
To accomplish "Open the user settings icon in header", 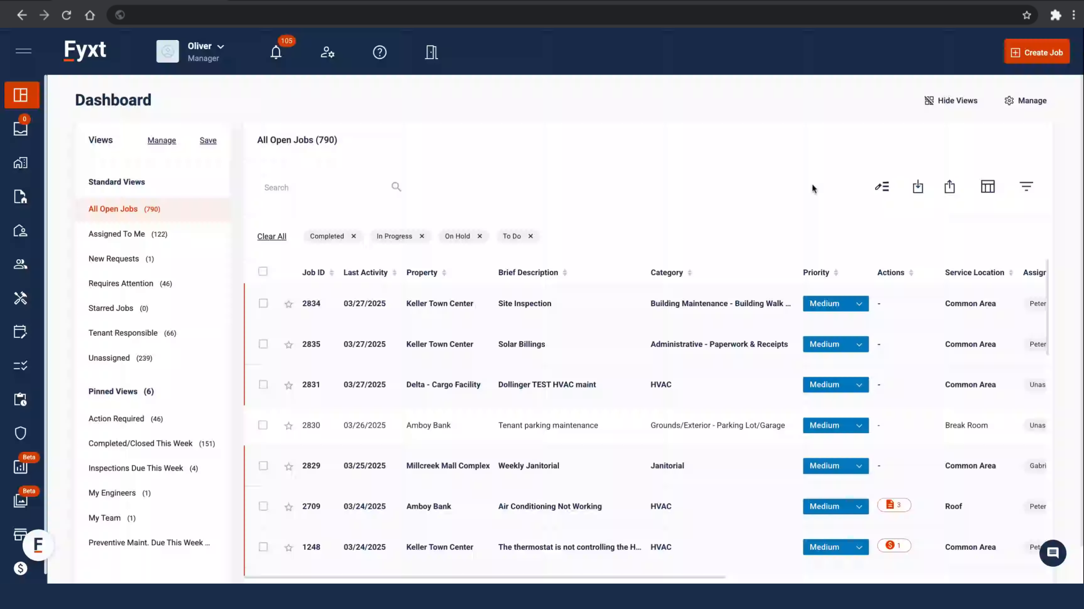I will [327, 52].
